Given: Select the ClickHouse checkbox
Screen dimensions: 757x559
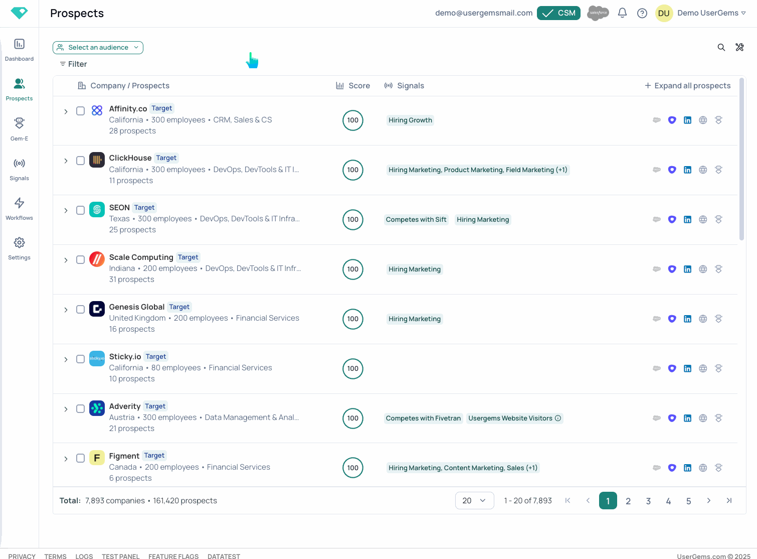Looking at the screenshot, I should coord(80,161).
